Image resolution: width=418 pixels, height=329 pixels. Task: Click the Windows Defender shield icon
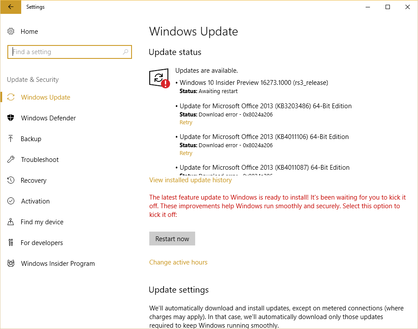click(x=11, y=118)
